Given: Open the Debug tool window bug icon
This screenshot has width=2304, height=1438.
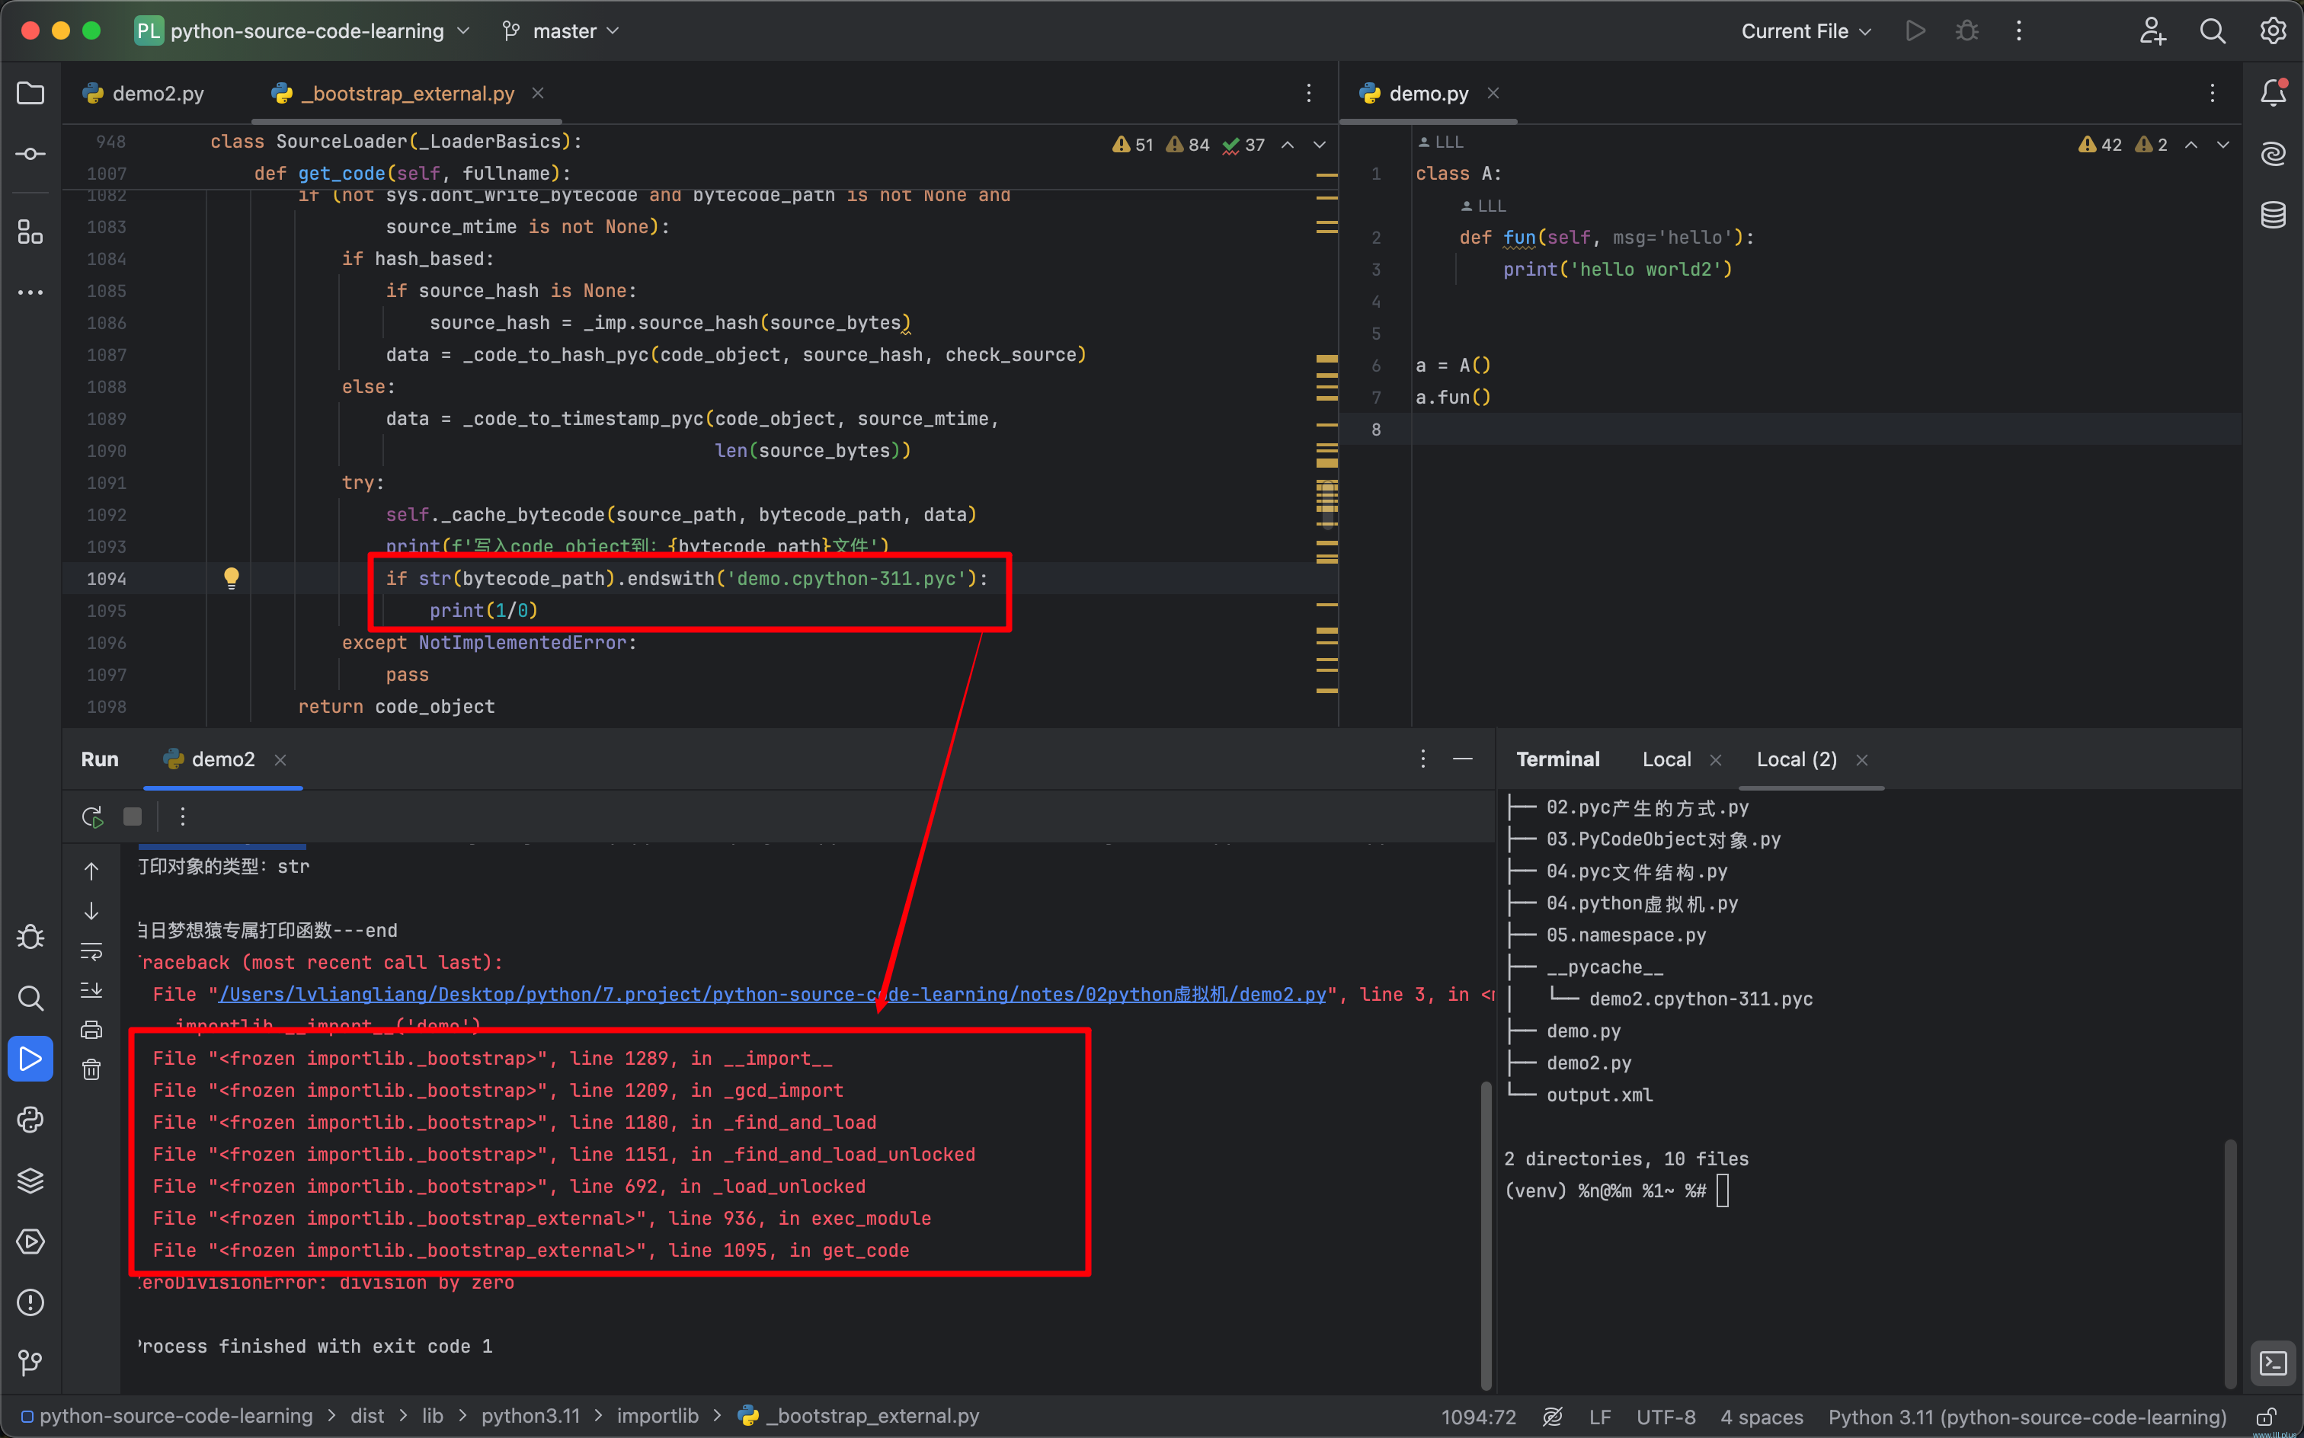Looking at the screenshot, I should (x=30, y=937).
